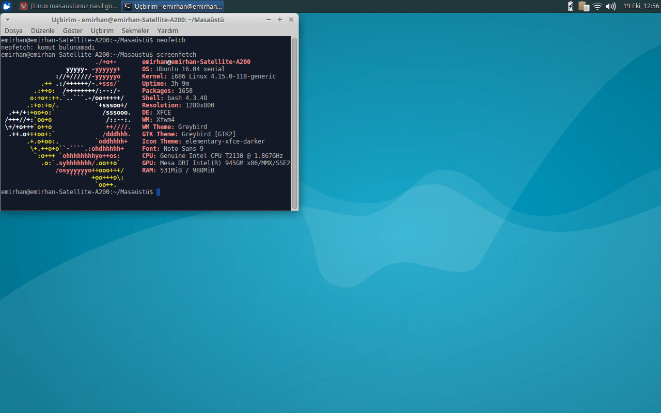Open the Yardım menu
The height and width of the screenshot is (413, 661).
(168, 30)
